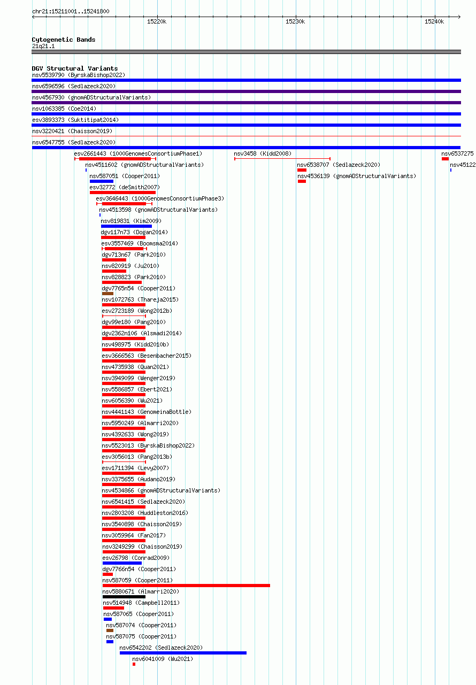Select the nsv1063385 (Coe2014) label
476x685 pixels.
[64, 109]
